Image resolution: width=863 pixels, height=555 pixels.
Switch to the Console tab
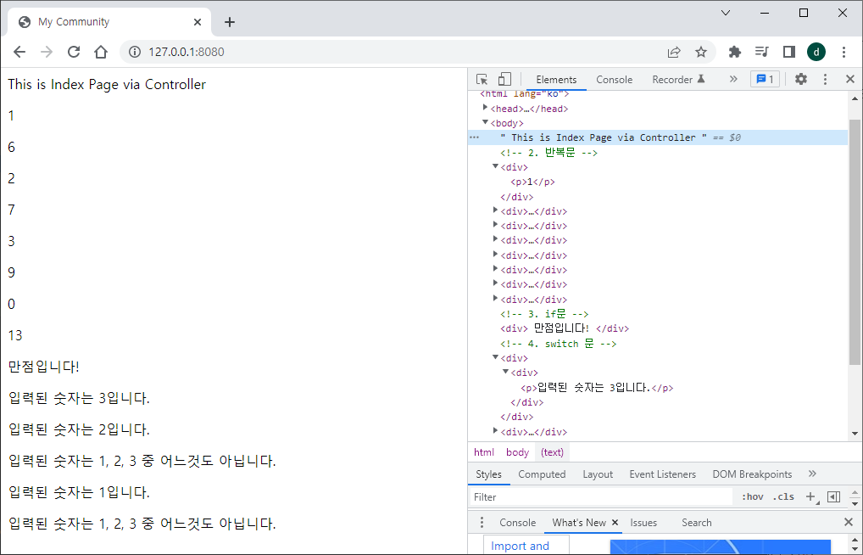(615, 80)
